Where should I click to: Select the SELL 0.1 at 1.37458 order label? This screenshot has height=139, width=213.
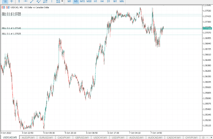coord(11,13)
